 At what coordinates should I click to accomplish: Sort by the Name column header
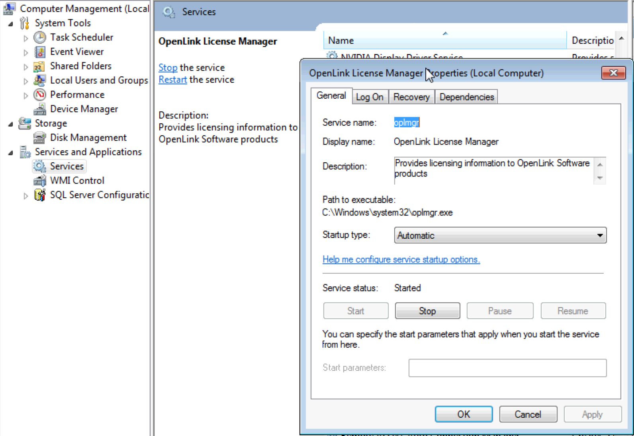click(445, 40)
